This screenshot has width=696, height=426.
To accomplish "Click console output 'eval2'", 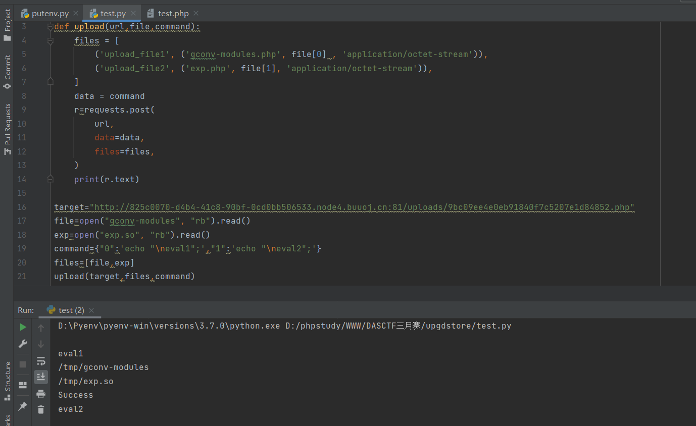I will point(71,409).
